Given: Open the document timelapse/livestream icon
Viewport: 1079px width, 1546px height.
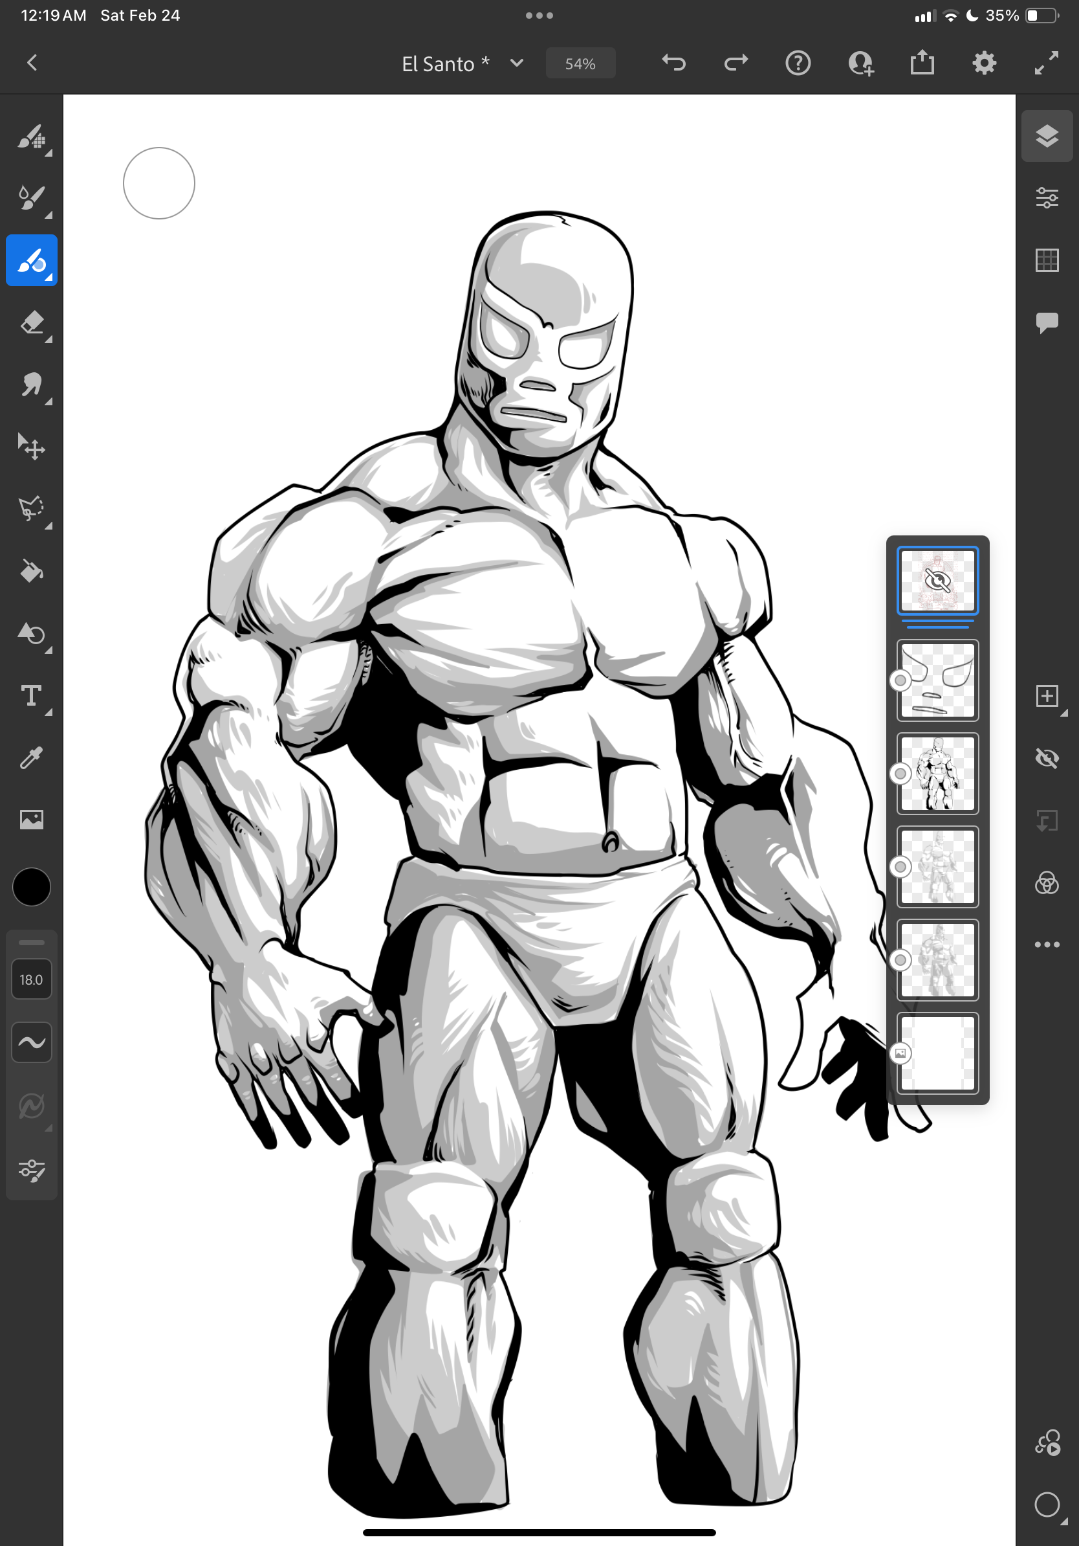Looking at the screenshot, I should pos(1047,1443).
